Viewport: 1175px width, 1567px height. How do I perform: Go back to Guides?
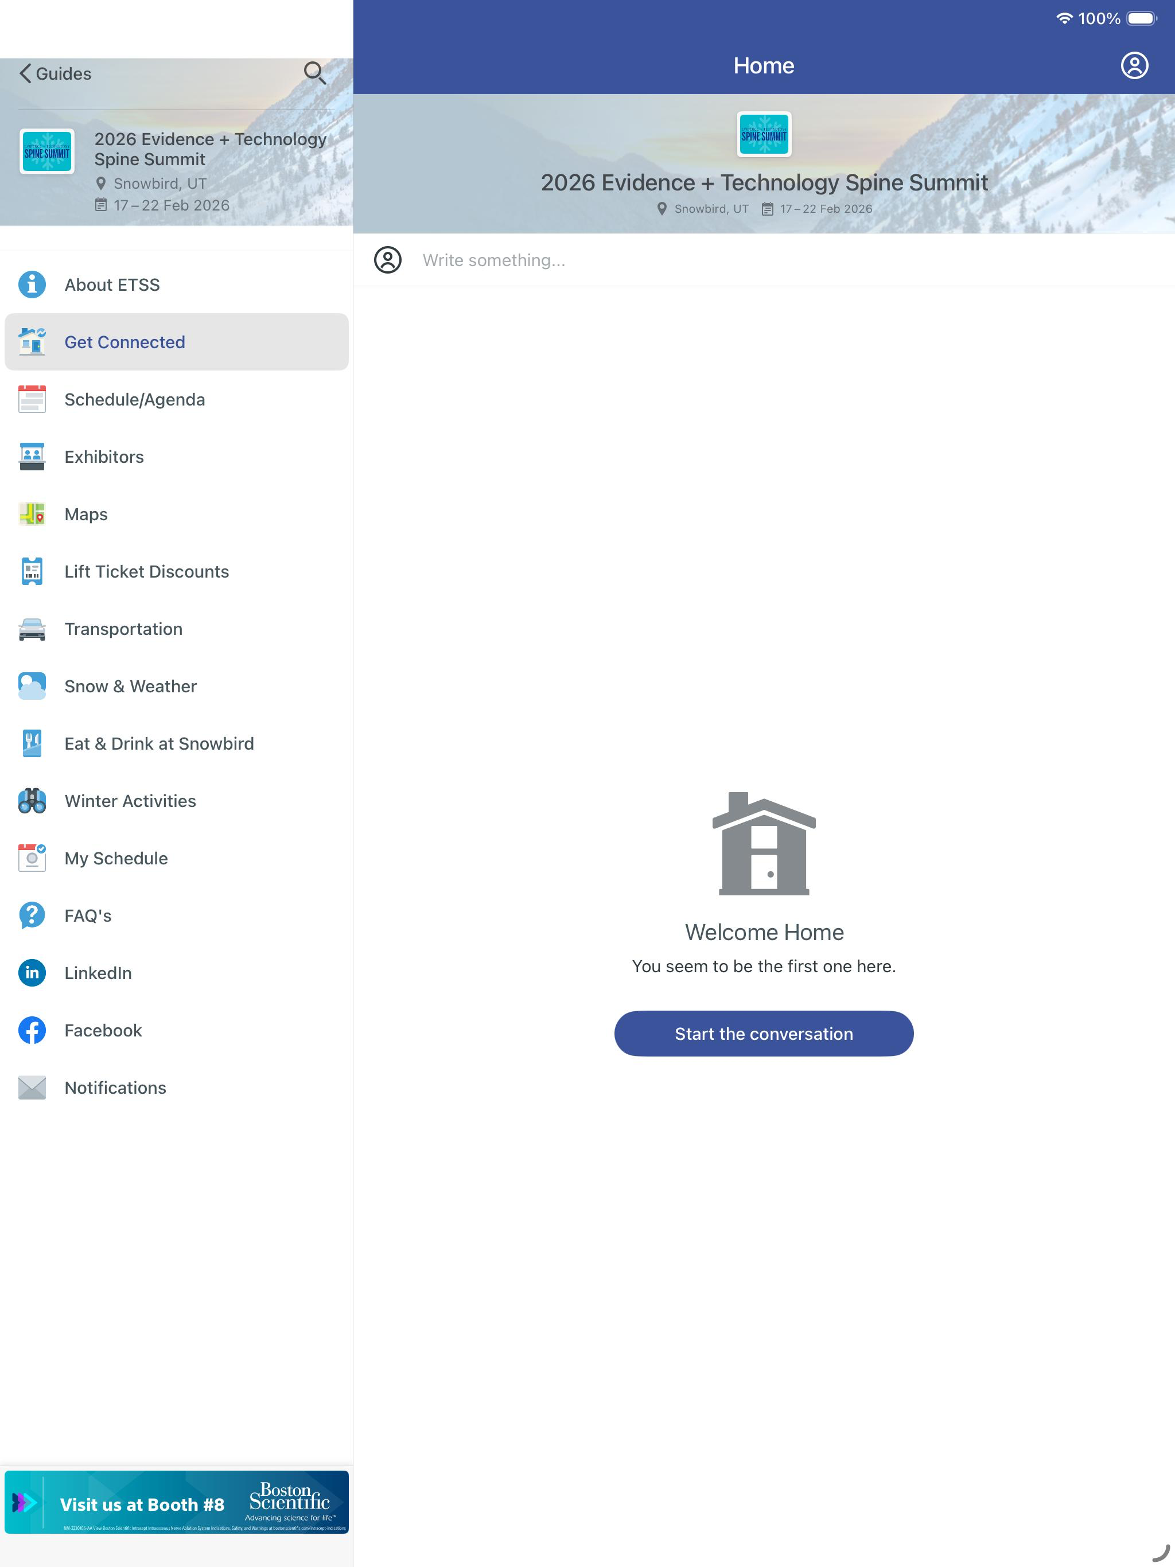click(55, 73)
